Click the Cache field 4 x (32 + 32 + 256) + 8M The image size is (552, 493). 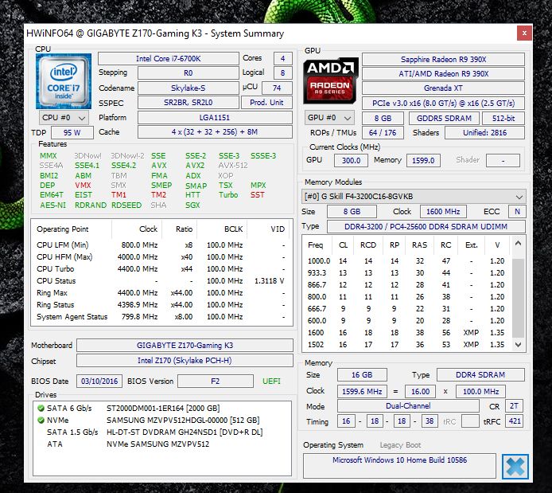[215, 131]
